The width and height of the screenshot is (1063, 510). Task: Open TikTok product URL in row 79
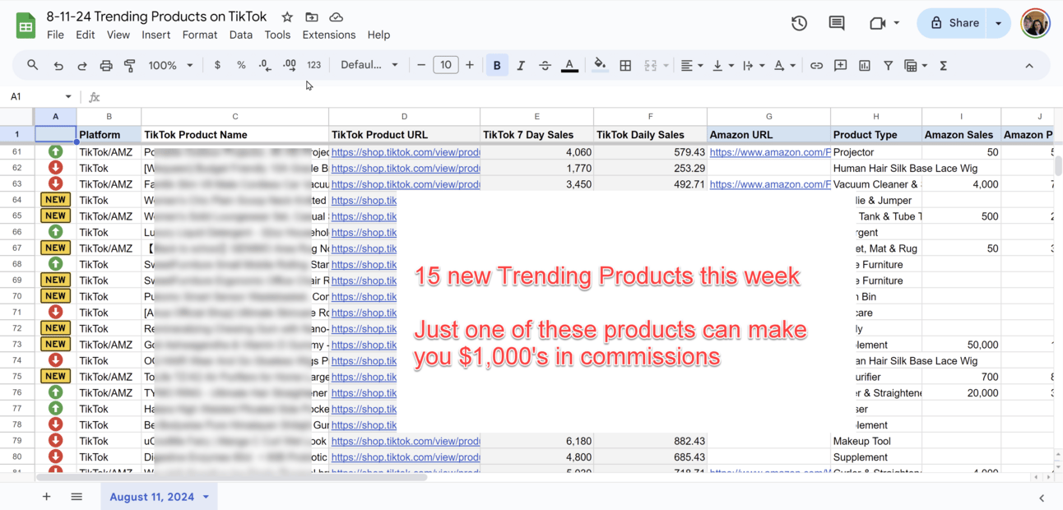[x=406, y=441]
